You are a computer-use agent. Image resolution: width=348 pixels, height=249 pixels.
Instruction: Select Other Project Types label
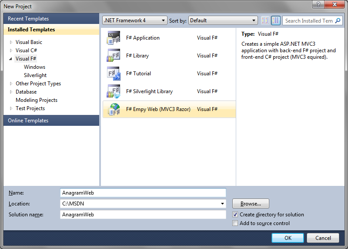pos(38,84)
